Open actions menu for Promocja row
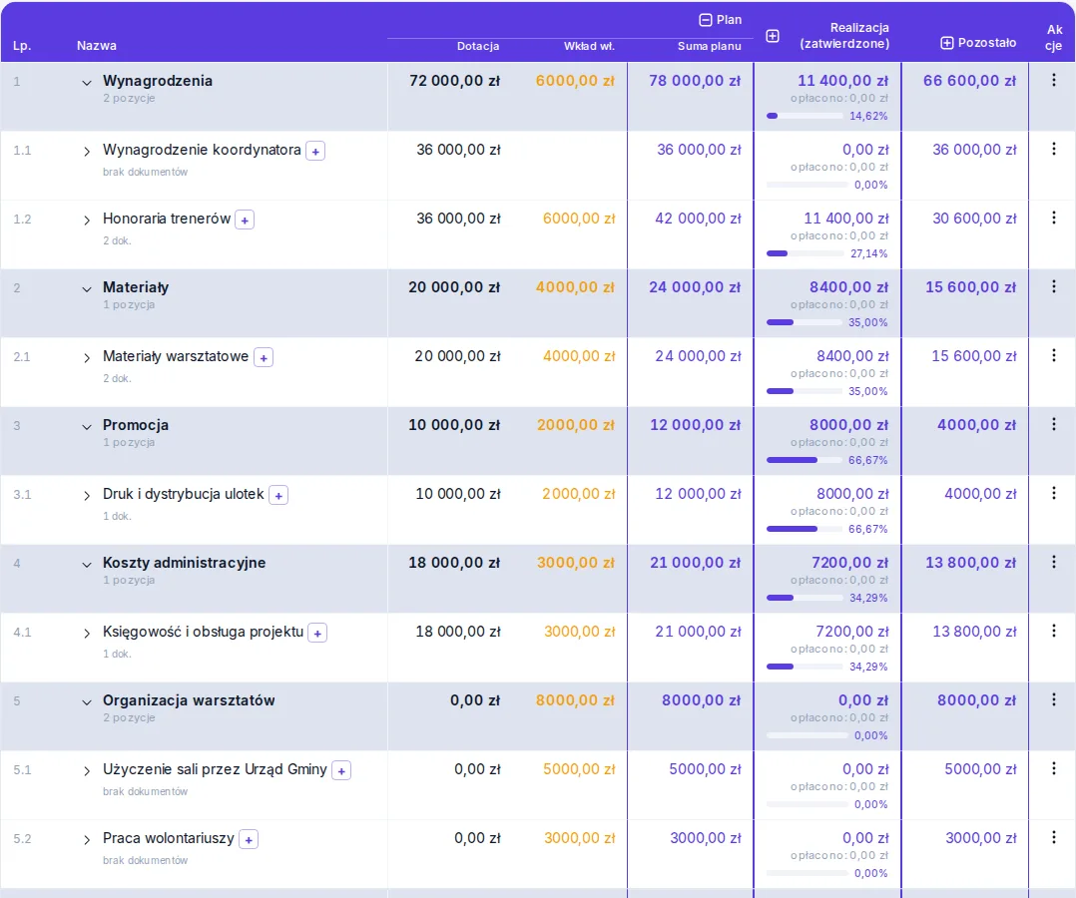Viewport: 1076px width, 898px height. (1053, 425)
